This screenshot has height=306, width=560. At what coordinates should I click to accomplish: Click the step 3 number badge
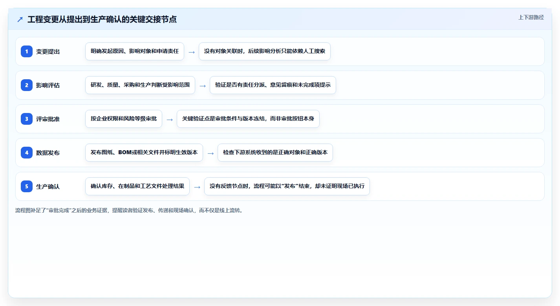click(x=27, y=119)
